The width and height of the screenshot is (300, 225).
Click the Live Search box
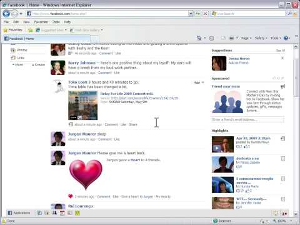point(248,14)
